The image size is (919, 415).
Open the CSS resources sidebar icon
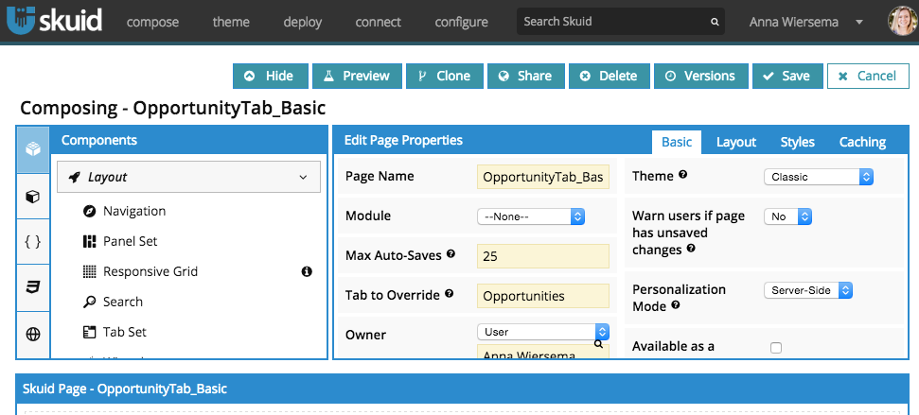(x=33, y=287)
